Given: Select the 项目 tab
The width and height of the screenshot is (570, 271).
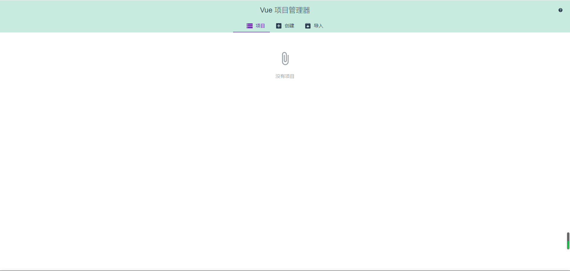Looking at the screenshot, I should [x=256, y=26].
